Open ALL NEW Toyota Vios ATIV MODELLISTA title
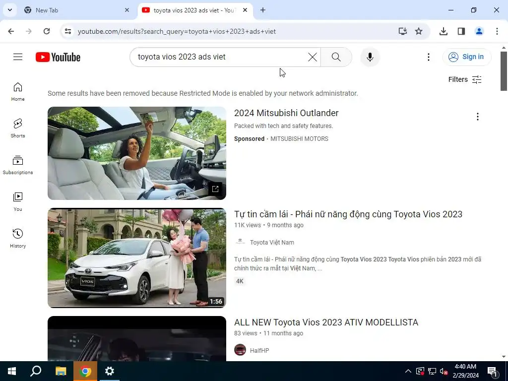This screenshot has width=508, height=381. tap(326, 322)
